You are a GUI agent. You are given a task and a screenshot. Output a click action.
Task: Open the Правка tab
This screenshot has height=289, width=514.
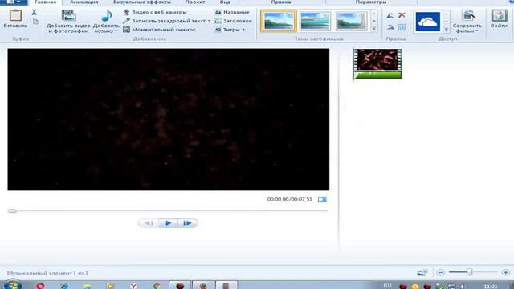point(281,2)
